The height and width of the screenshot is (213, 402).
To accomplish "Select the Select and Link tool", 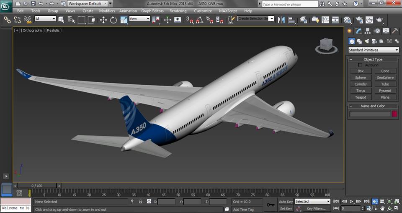I will point(8,20).
